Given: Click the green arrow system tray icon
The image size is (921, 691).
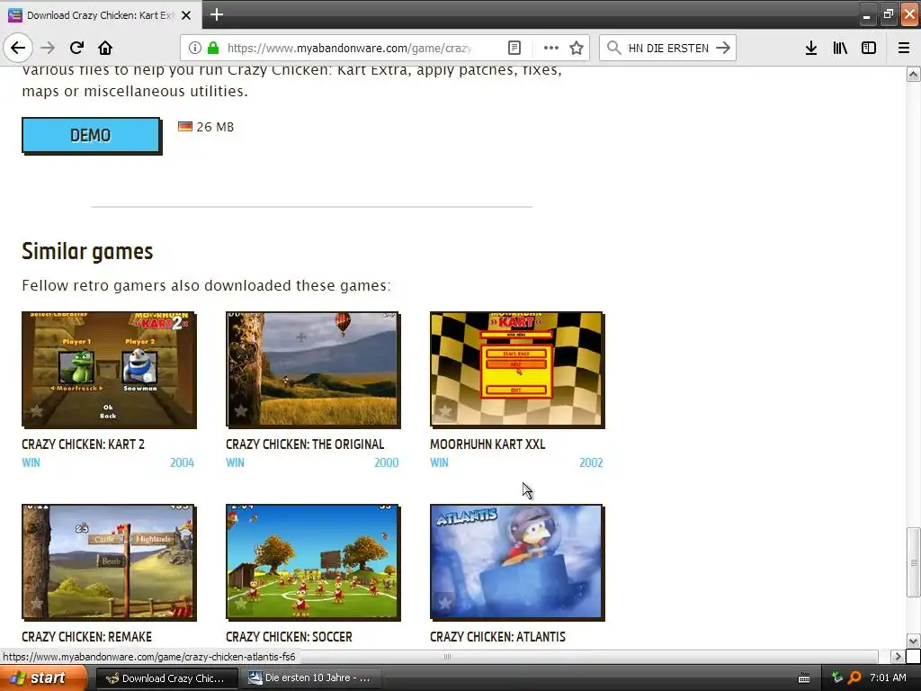Looking at the screenshot, I should (837, 678).
